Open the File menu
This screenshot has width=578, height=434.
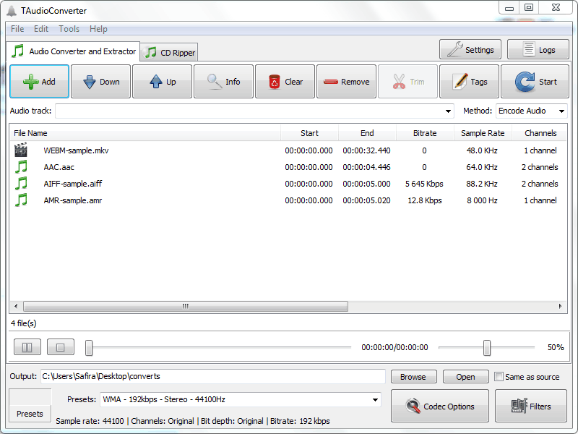pyautogui.click(x=17, y=29)
